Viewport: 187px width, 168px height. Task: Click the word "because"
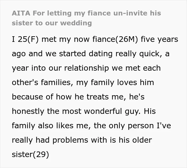pyautogui.click(x=28, y=97)
